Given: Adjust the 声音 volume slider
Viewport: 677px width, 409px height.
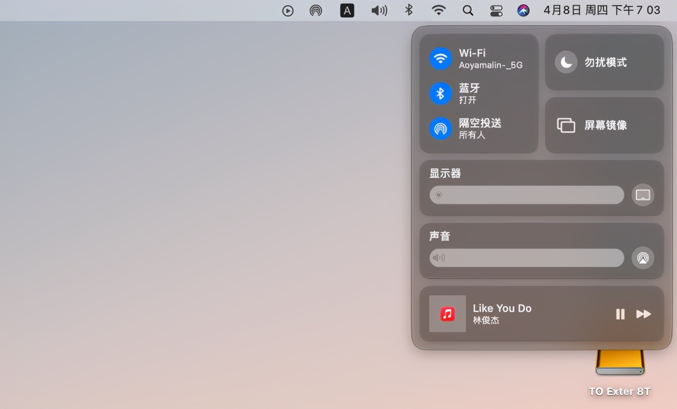Looking at the screenshot, I should click(526, 258).
